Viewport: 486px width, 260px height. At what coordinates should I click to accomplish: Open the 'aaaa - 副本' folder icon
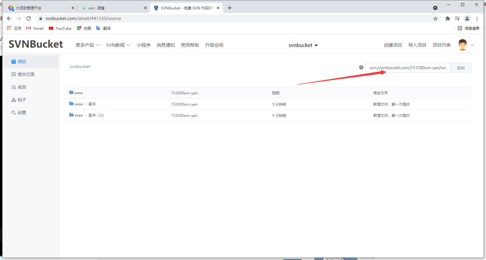point(71,103)
